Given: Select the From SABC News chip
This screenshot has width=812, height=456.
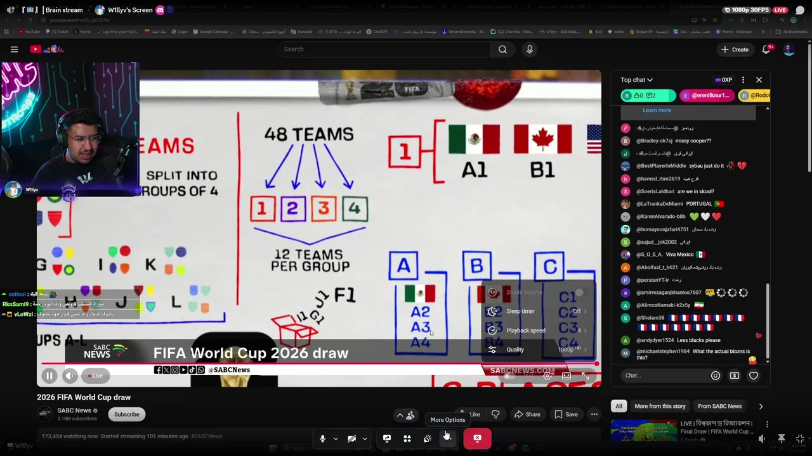Looking at the screenshot, I should (x=719, y=406).
